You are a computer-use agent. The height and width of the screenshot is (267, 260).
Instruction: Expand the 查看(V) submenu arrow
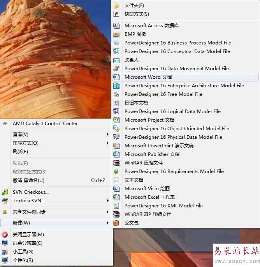[x=108, y=134]
